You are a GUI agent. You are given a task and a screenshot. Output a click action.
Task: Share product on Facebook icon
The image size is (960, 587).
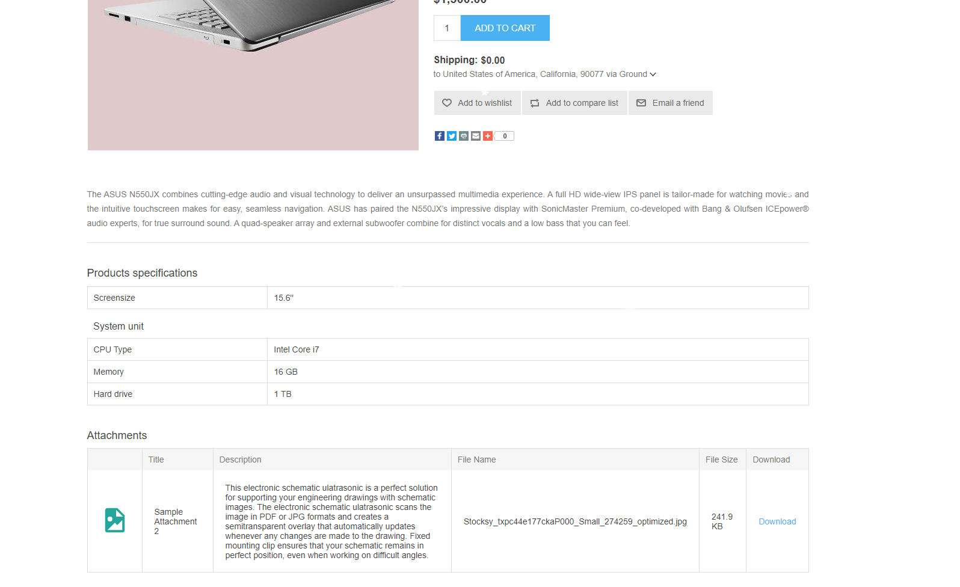[440, 136]
